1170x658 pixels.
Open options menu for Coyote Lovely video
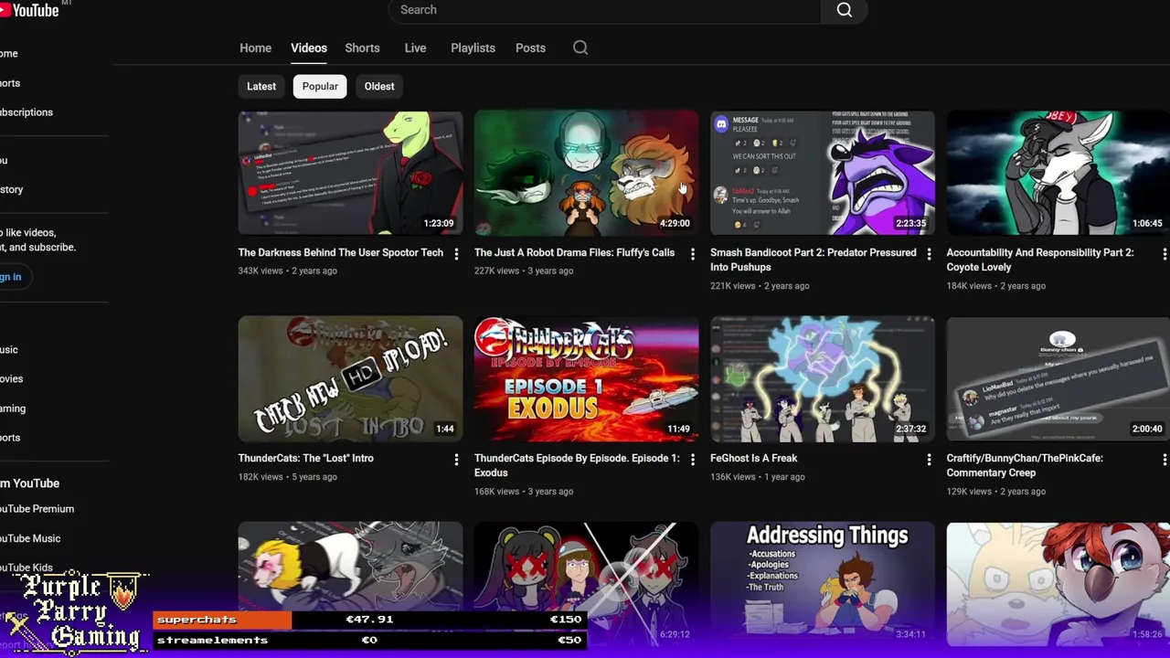click(x=1164, y=253)
